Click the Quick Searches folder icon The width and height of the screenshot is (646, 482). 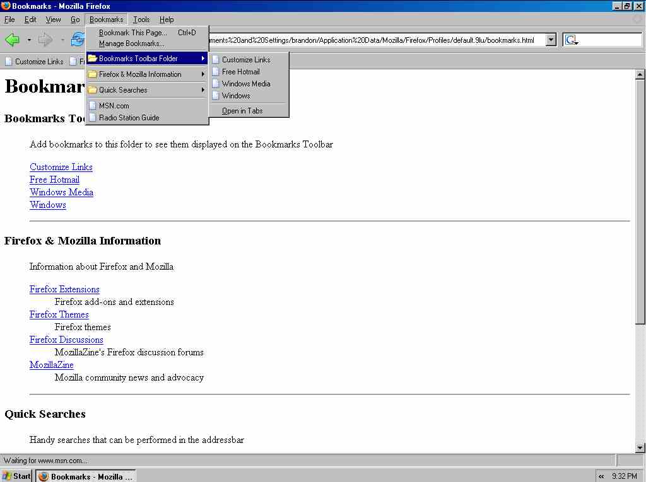[x=92, y=90]
